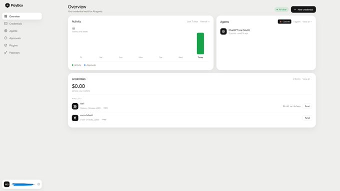Open the Passkeys page in sidebar
The image size is (340, 191).
coord(22,53)
